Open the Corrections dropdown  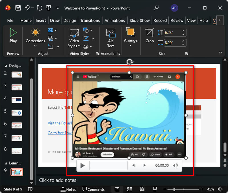[x=35, y=38]
